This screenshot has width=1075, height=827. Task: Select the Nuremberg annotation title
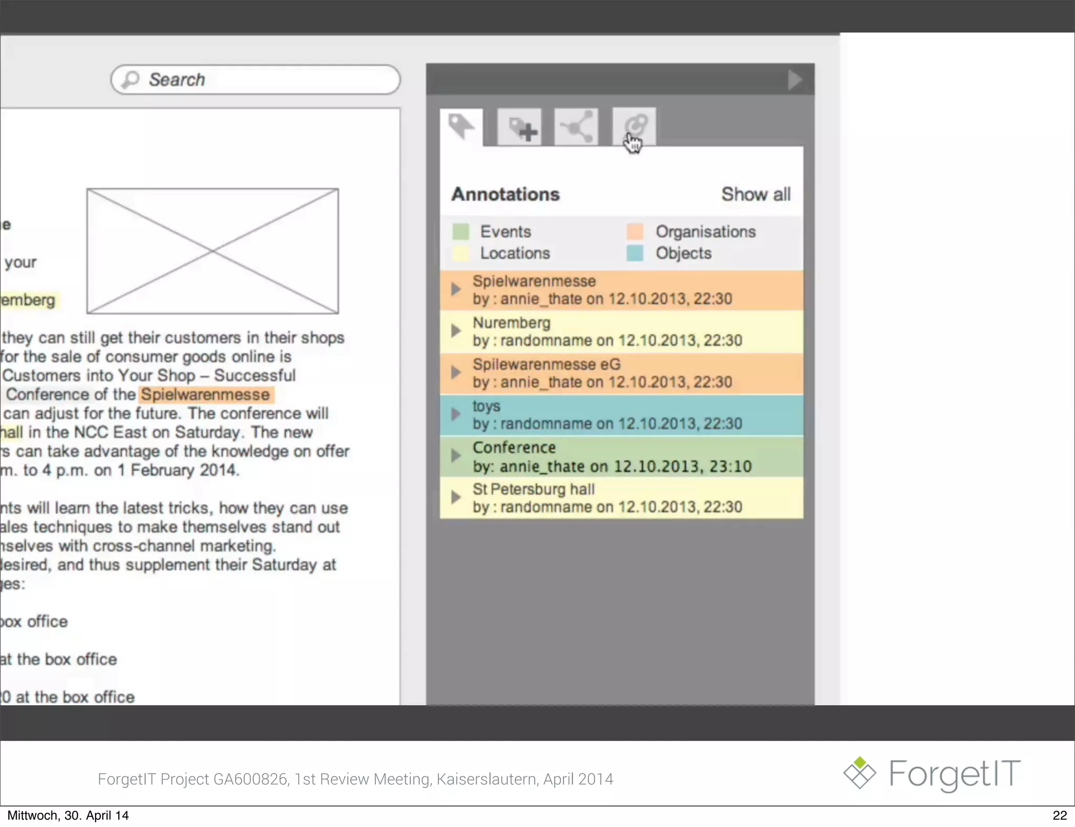pyautogui.click(x=511, y=323)
